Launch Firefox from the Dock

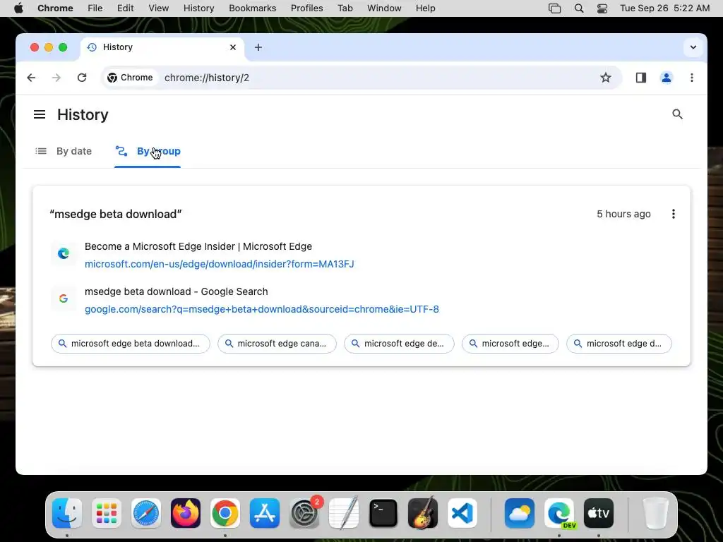tap(186, 513)
